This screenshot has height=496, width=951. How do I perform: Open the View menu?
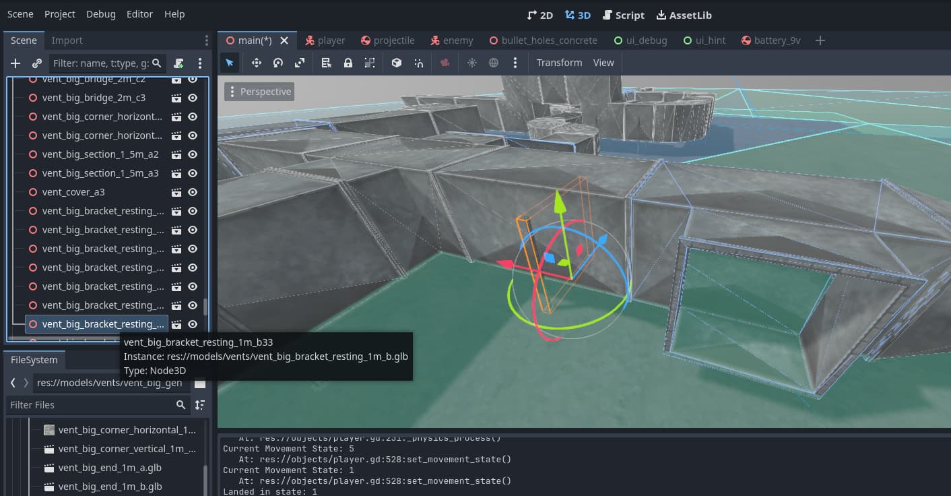coord(603,63)
